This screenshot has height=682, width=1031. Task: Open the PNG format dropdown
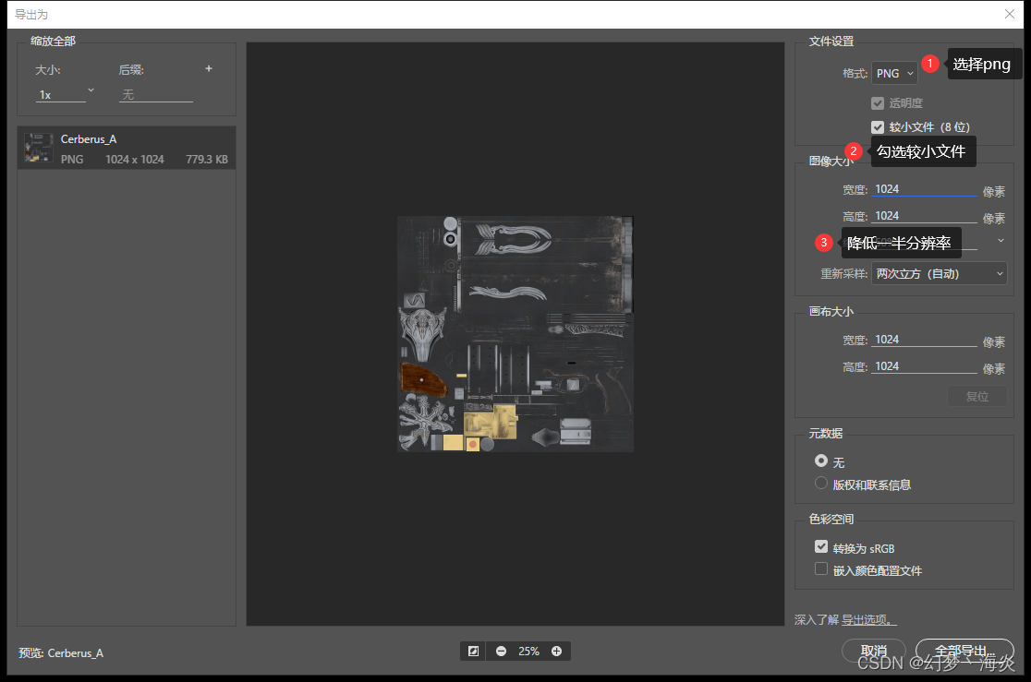click(x=894, y=73)
